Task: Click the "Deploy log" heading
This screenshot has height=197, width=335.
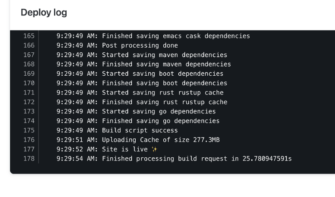Action: [44, 13]
